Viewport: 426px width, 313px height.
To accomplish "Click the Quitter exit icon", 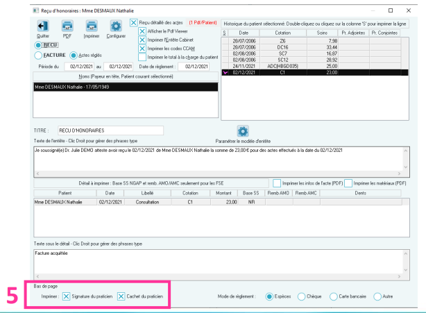I will tap(43, 26).
